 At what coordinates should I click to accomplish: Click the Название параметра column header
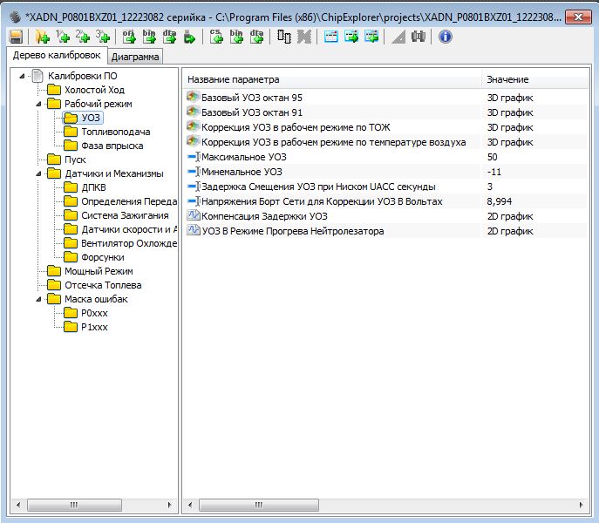[x=331, y=78]
